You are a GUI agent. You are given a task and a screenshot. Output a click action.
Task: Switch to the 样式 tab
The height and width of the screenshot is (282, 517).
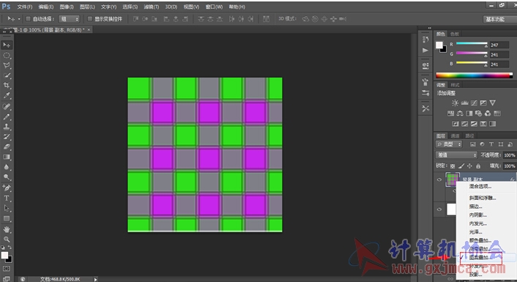point(455,85)
